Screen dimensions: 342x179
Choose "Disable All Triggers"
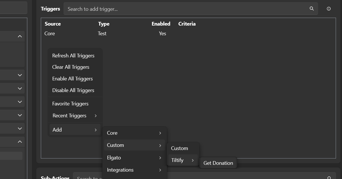click(73, 90)
